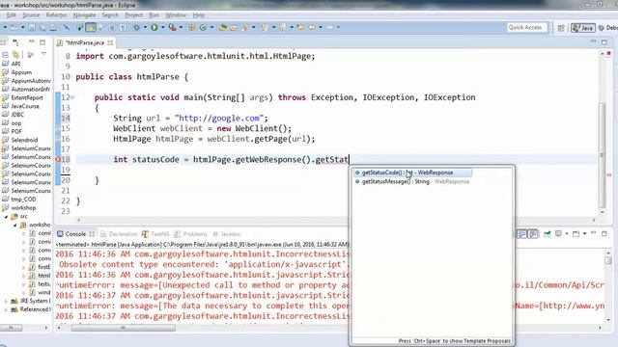Click the Save All toolbar icon

click(x=42, y=28)
